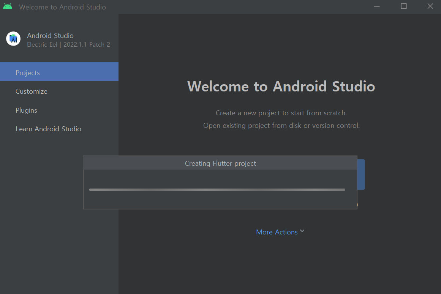Click the Electric Eel version text
This screenshot has width=441, height=294.
click(68, 45)
